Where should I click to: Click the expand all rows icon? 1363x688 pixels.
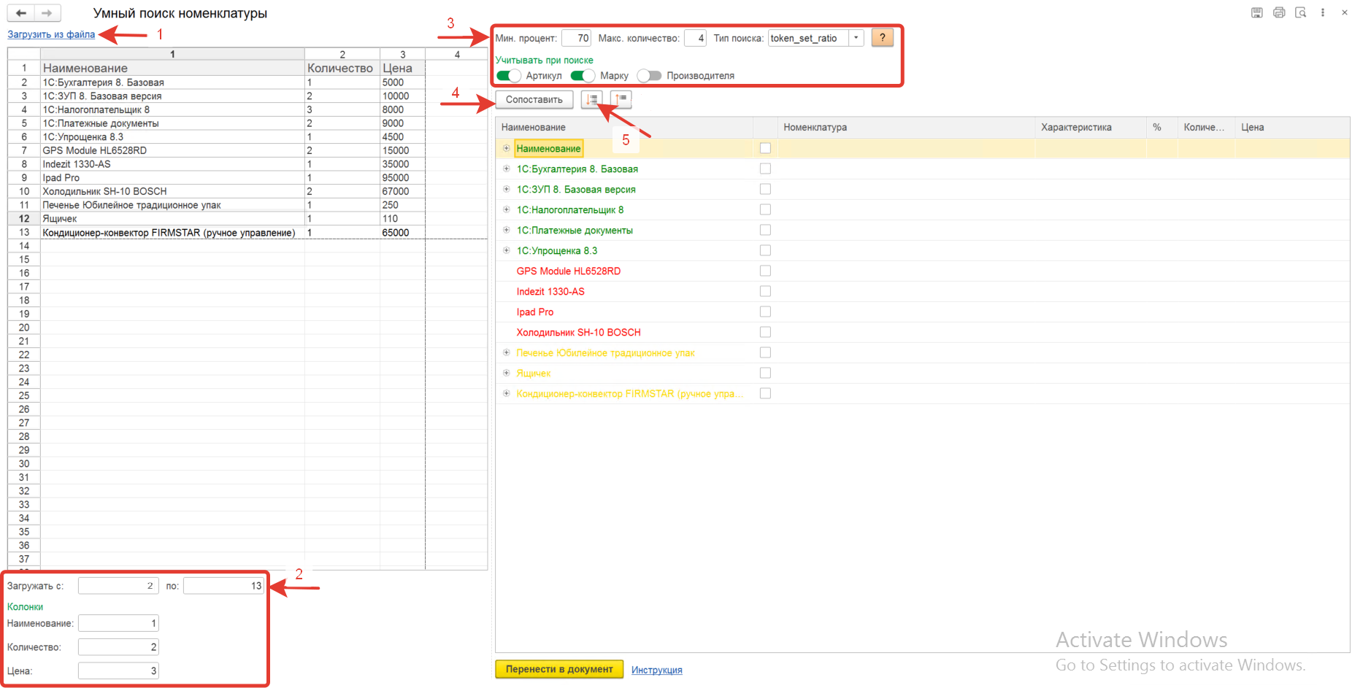[x=592, y=99]
